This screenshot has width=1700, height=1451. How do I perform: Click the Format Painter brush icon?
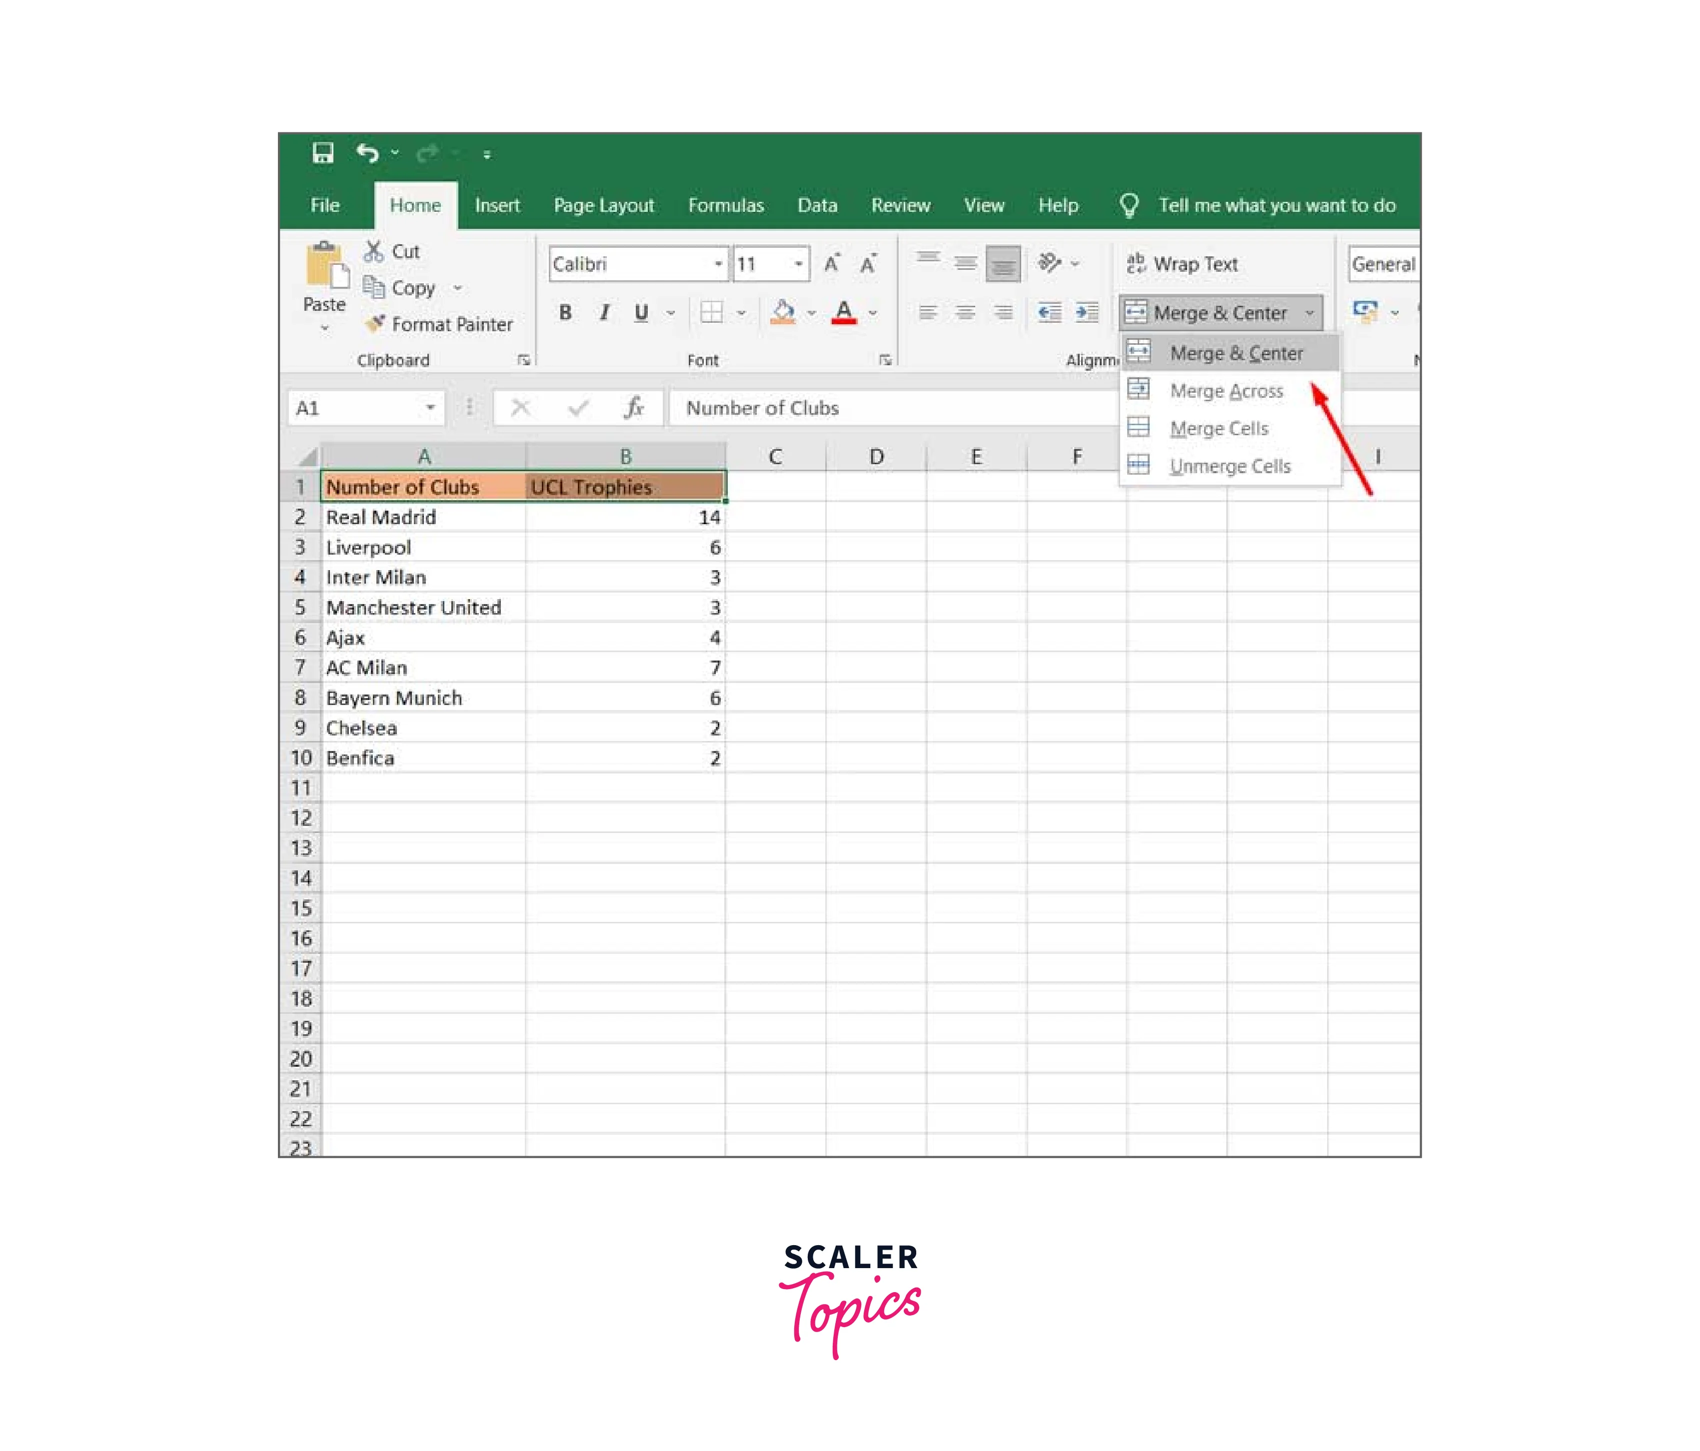click(375, 324)
